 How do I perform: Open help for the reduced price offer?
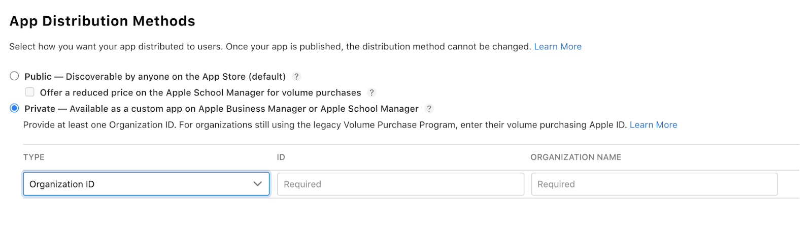371,92
